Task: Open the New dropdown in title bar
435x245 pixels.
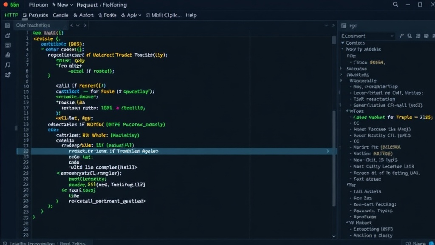Action: (65, 5)
